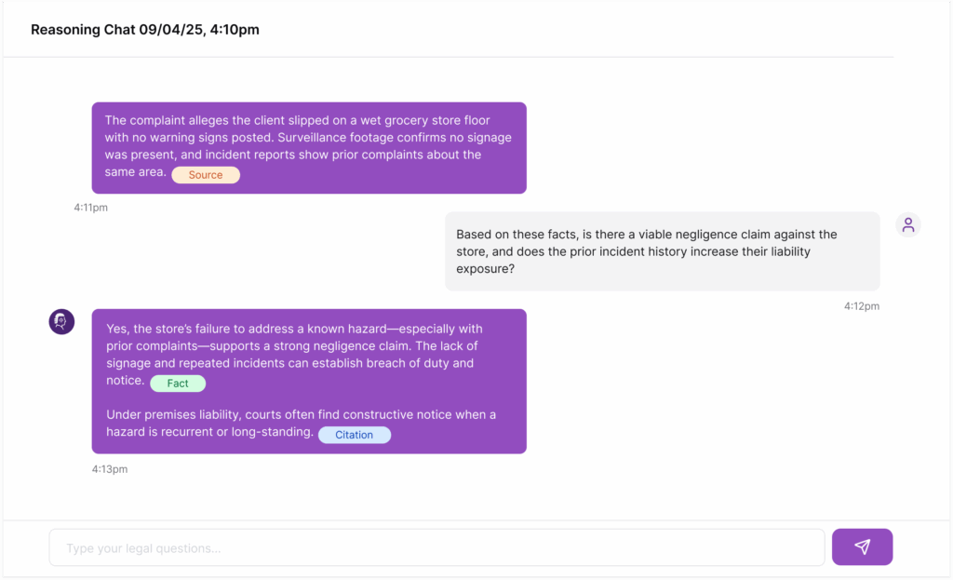This screenshot has width=953, height=580.
Task: Open the orange Source tag
Action: click(x=206, y=175)
